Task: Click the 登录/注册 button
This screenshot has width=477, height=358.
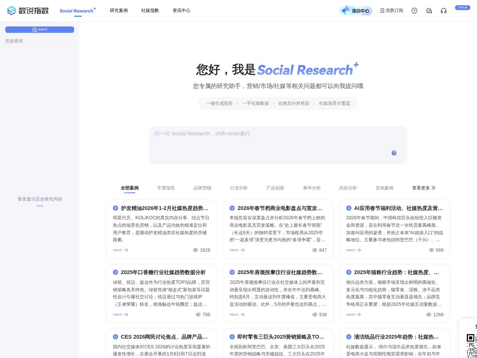Action: tap(462, 7)
